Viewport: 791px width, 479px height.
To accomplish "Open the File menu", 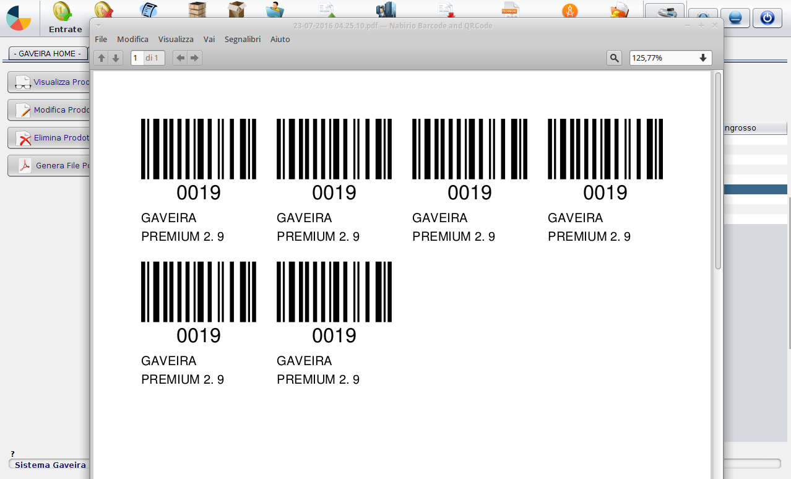I will (101, 39).
